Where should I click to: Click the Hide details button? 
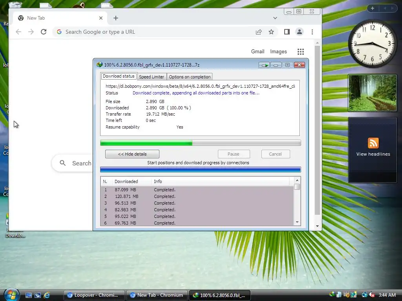pos(132,154)
